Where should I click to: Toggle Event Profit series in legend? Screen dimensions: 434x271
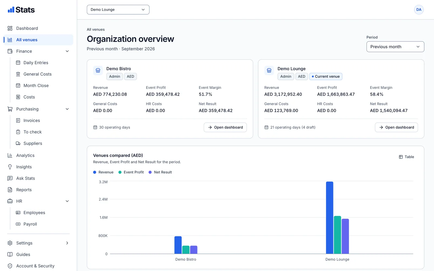[x=131, y=172]
